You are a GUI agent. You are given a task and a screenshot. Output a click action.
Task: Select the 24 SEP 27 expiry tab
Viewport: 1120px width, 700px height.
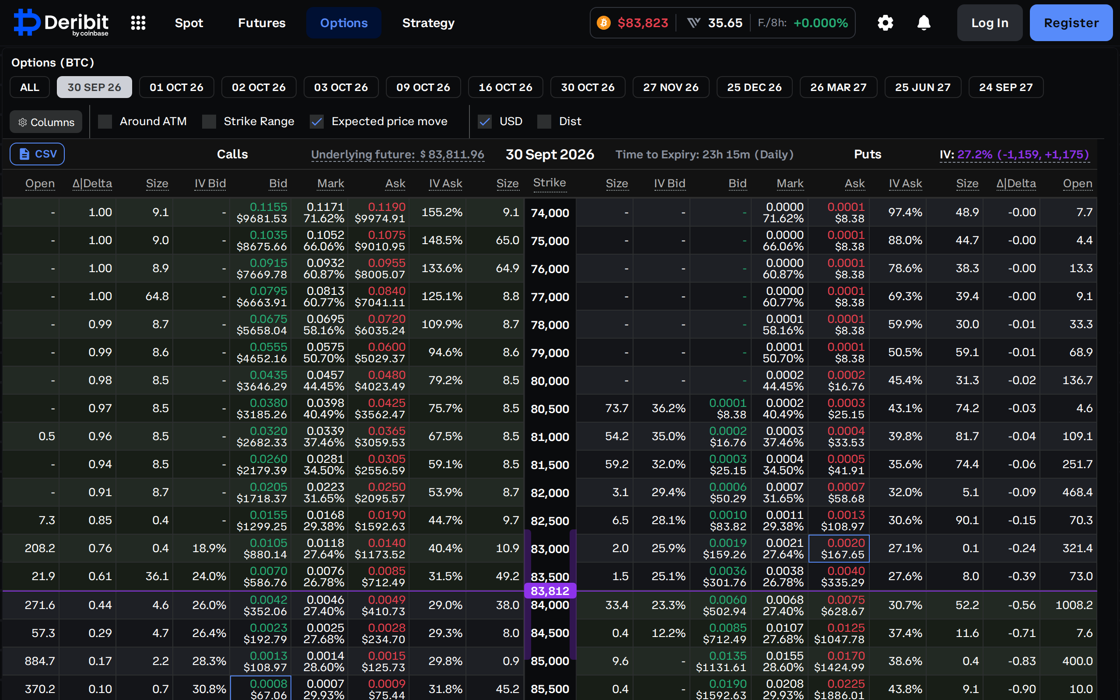[1006, 87]
